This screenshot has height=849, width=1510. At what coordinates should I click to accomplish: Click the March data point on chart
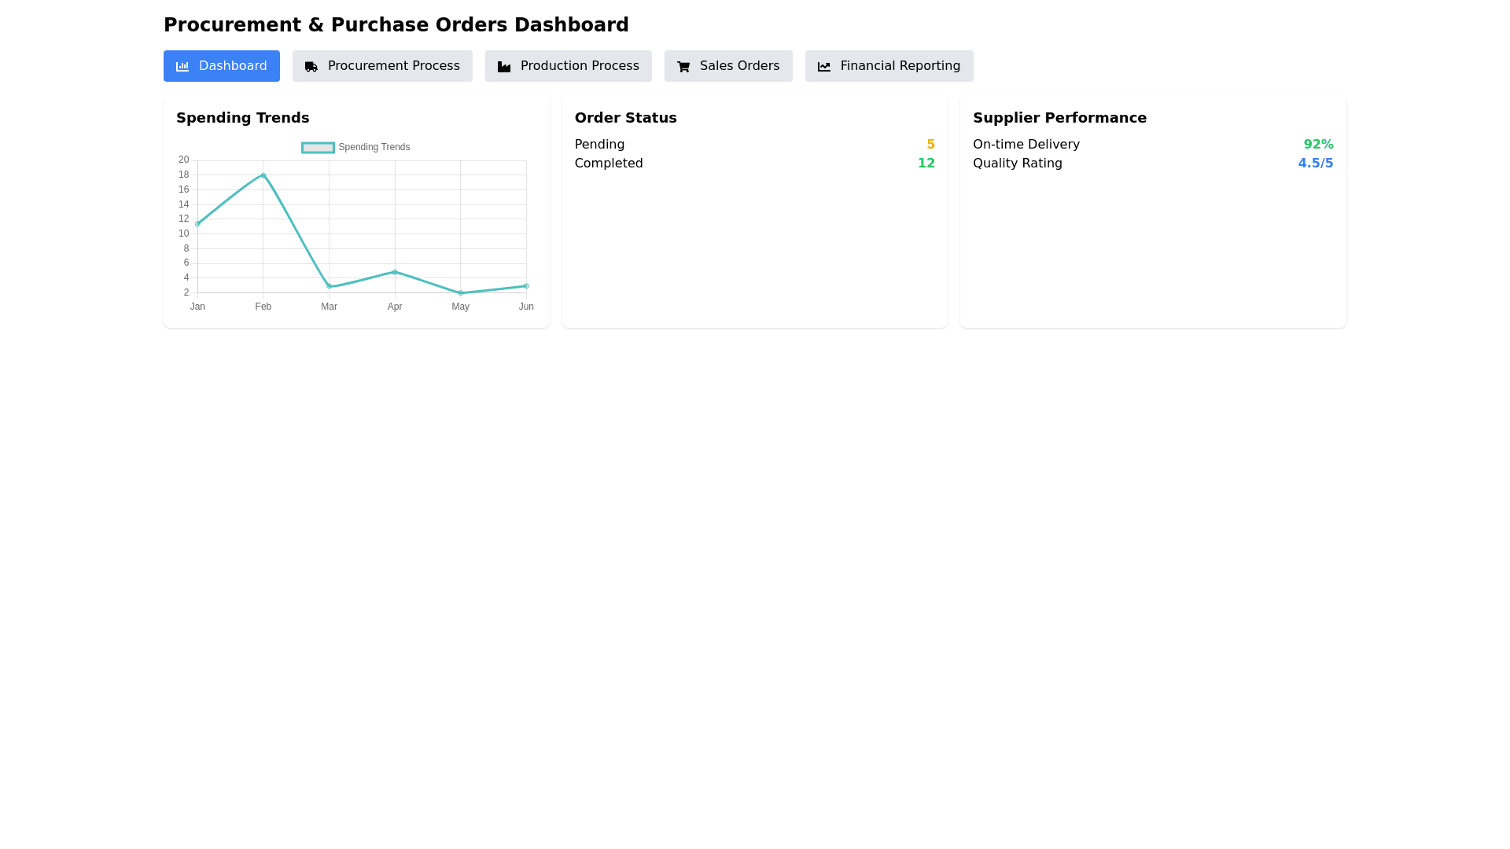point(330,286)
